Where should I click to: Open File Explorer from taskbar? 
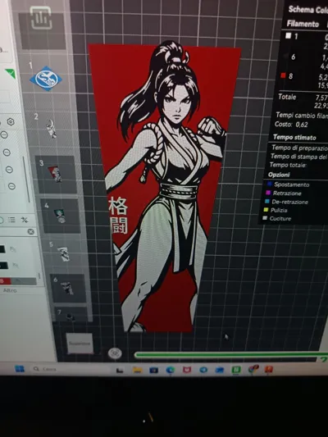pos(137,370)
